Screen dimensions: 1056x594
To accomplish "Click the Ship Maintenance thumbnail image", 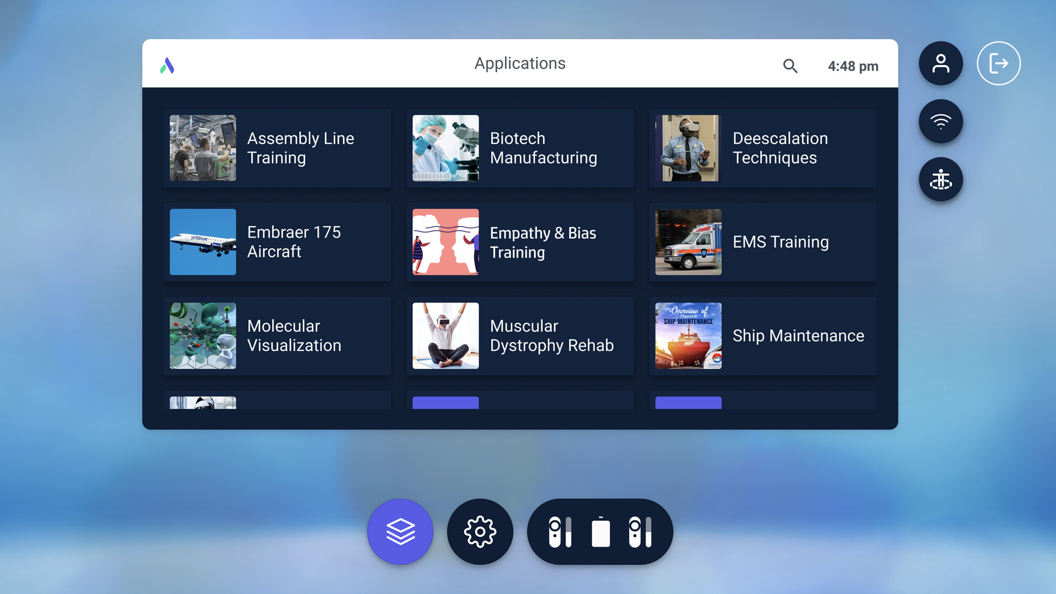I will (x=688, y=335).
